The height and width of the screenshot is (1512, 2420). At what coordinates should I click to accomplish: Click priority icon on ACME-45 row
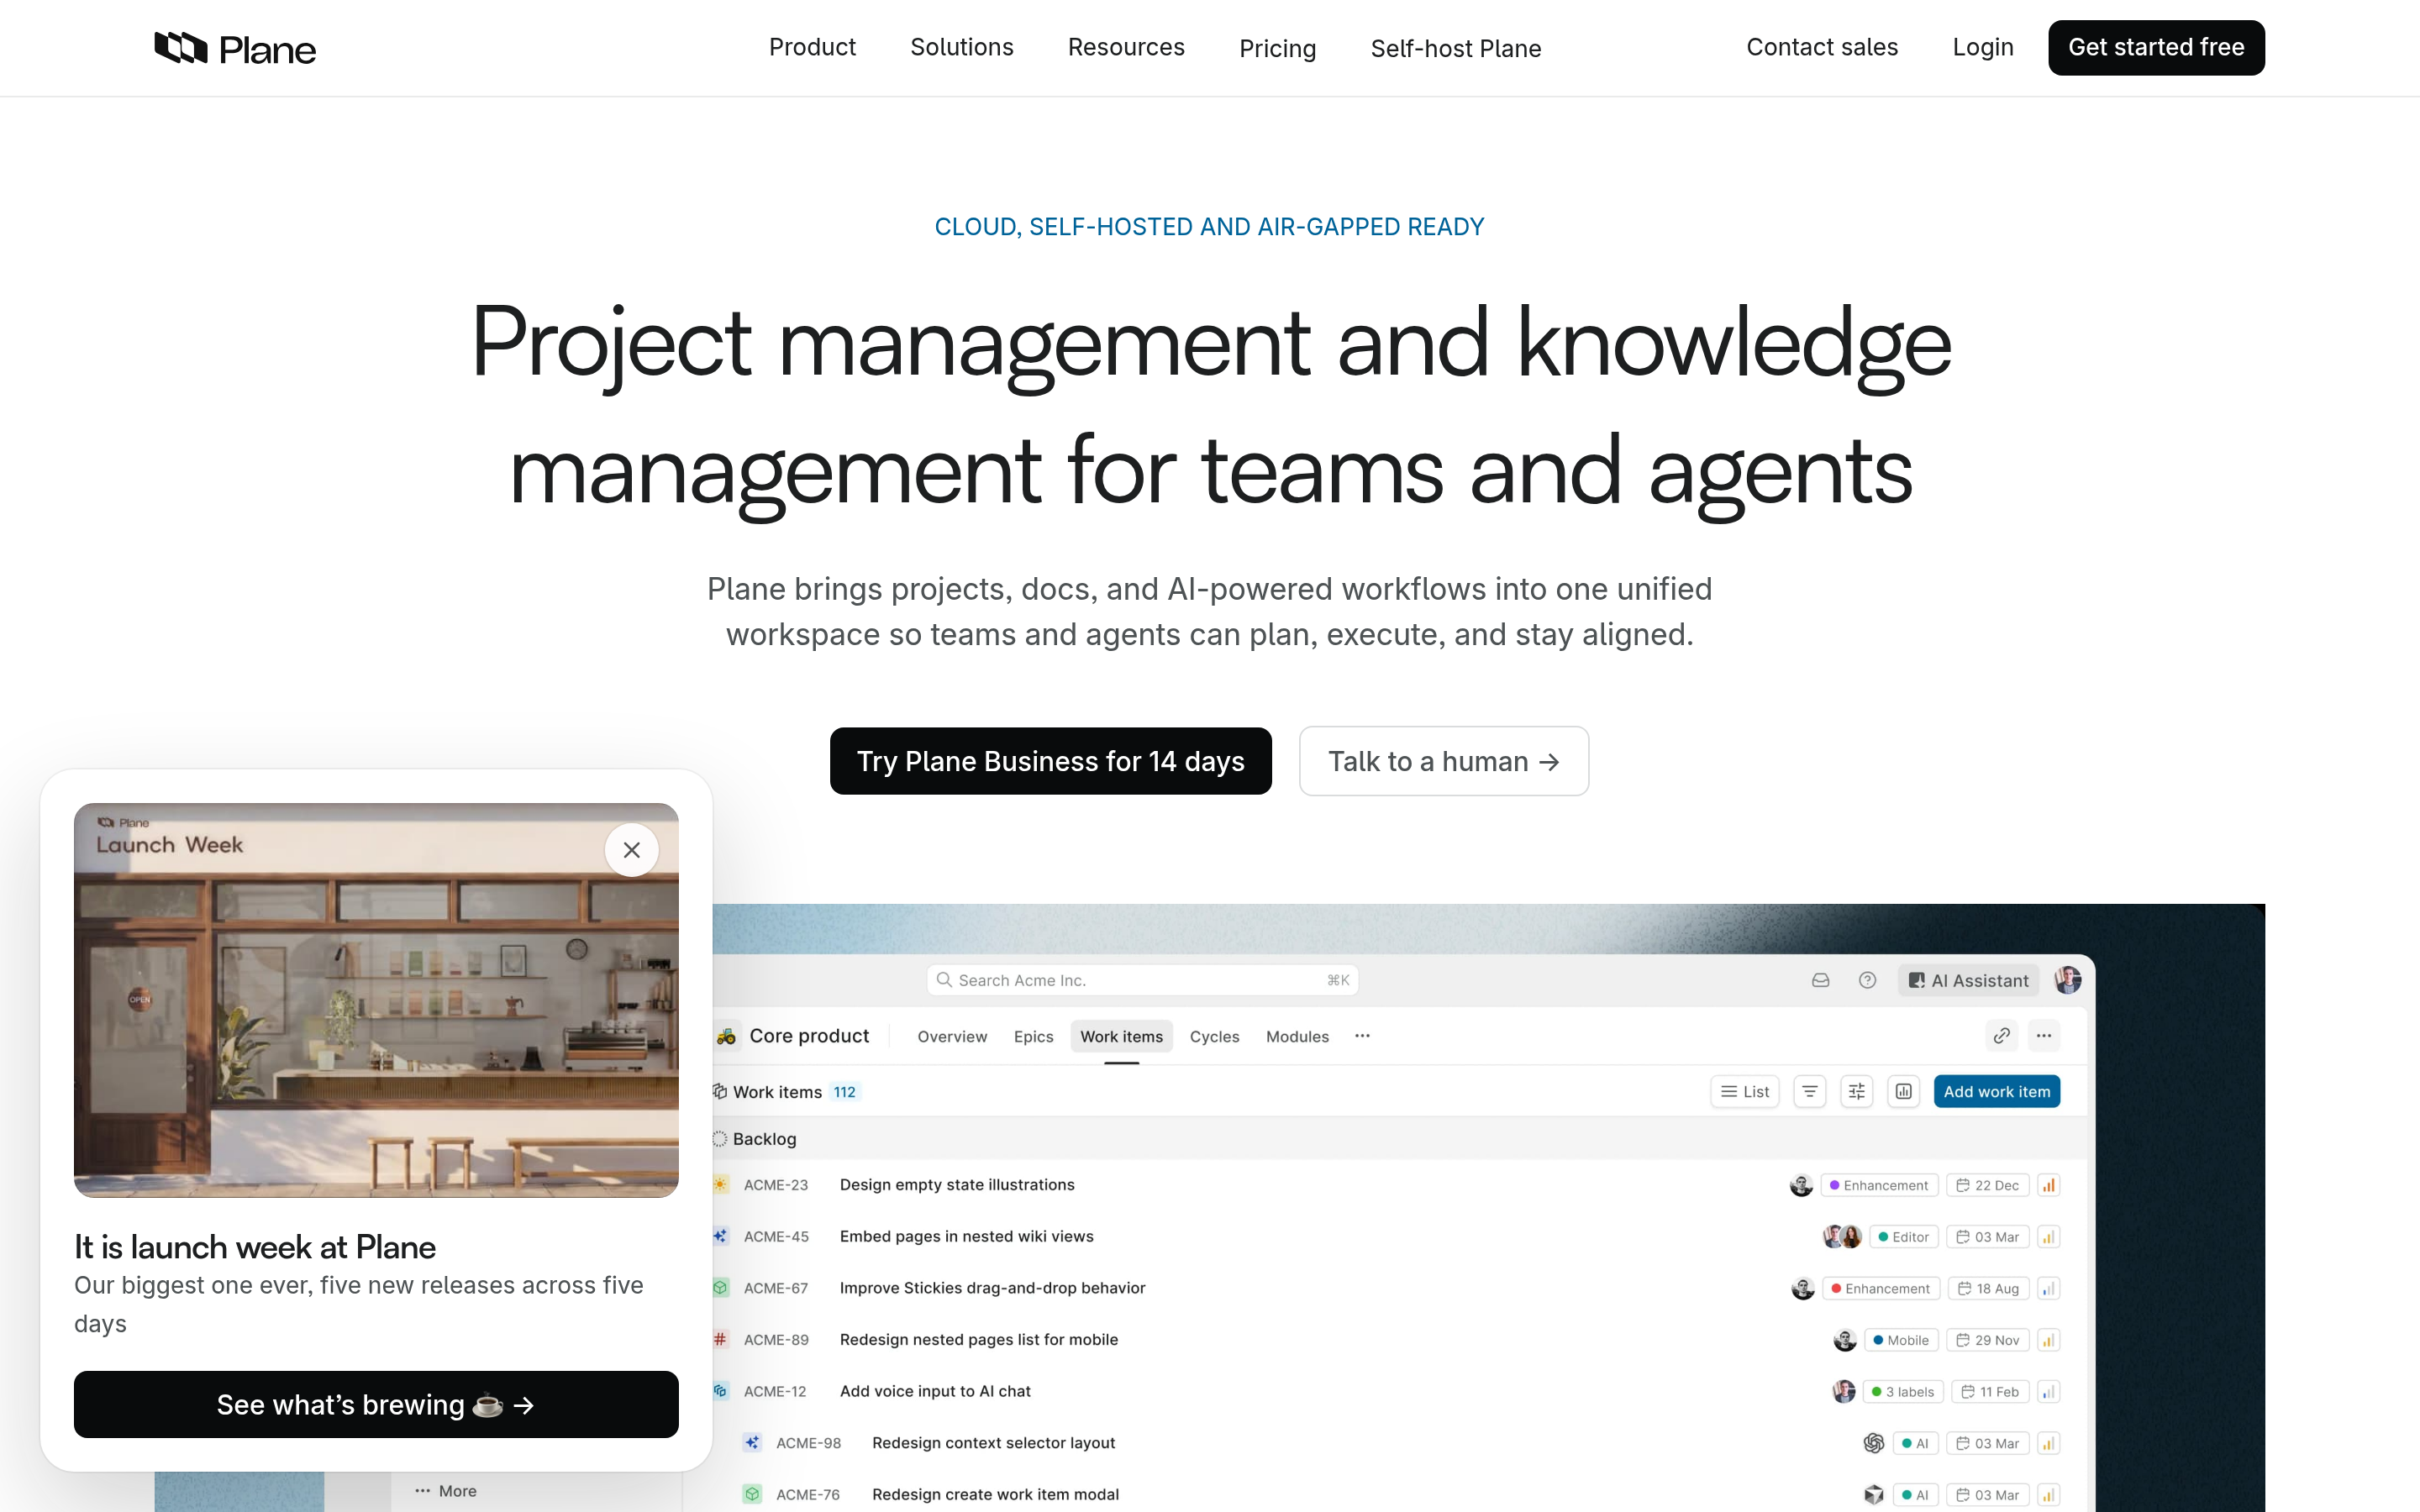click(x=2048, y=1237)
